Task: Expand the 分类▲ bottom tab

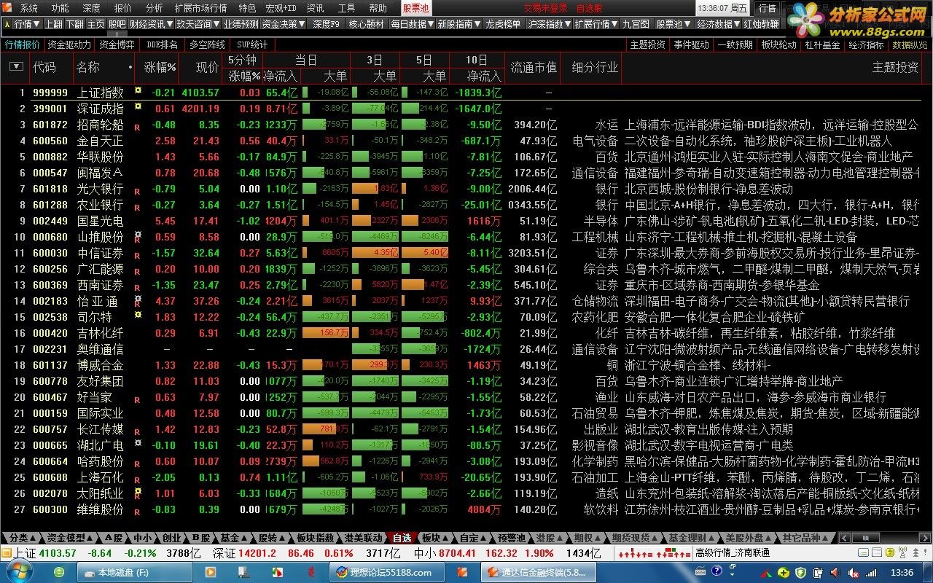Action: tap(22, 538)
